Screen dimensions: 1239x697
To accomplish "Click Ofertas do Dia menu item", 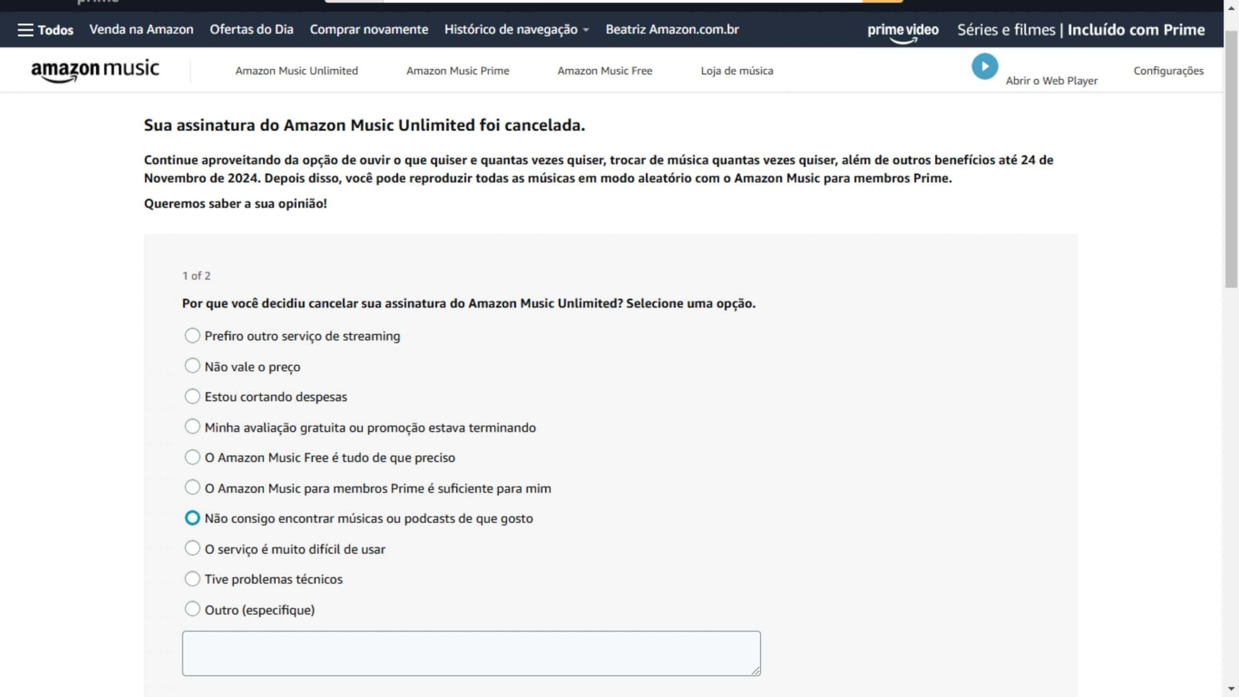I will point(251,28).
